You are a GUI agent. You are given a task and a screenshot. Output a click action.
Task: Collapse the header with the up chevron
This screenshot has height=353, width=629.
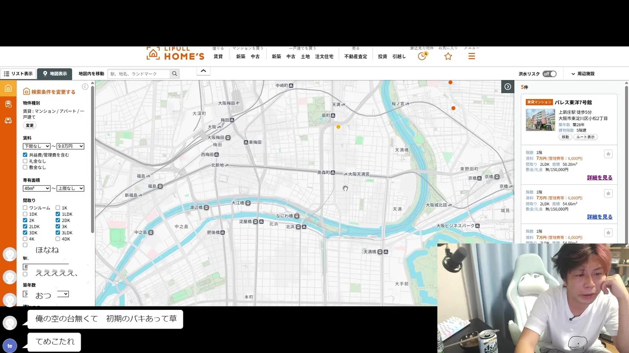pyautogui.click(x=203, y=72)
